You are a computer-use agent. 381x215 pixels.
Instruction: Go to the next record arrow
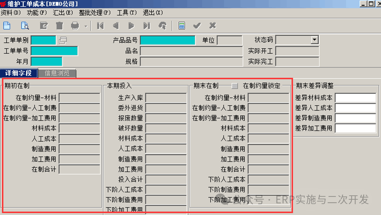(131, 26)
